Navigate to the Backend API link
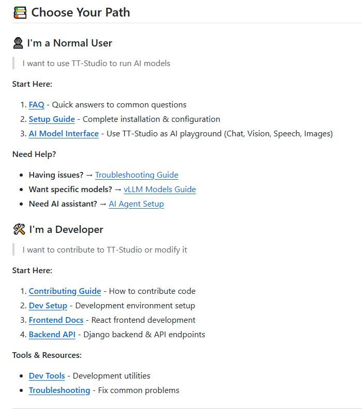This screenshot has height=409, width=362. click(52, 335)
